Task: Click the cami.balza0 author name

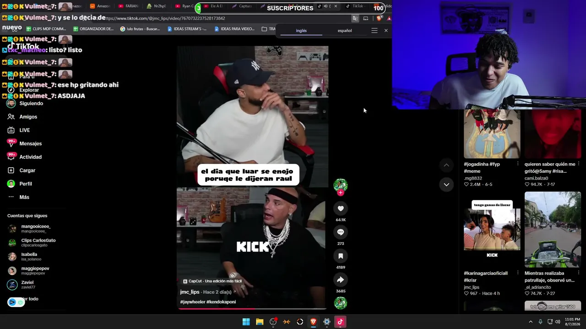Action: coord(537,178)
